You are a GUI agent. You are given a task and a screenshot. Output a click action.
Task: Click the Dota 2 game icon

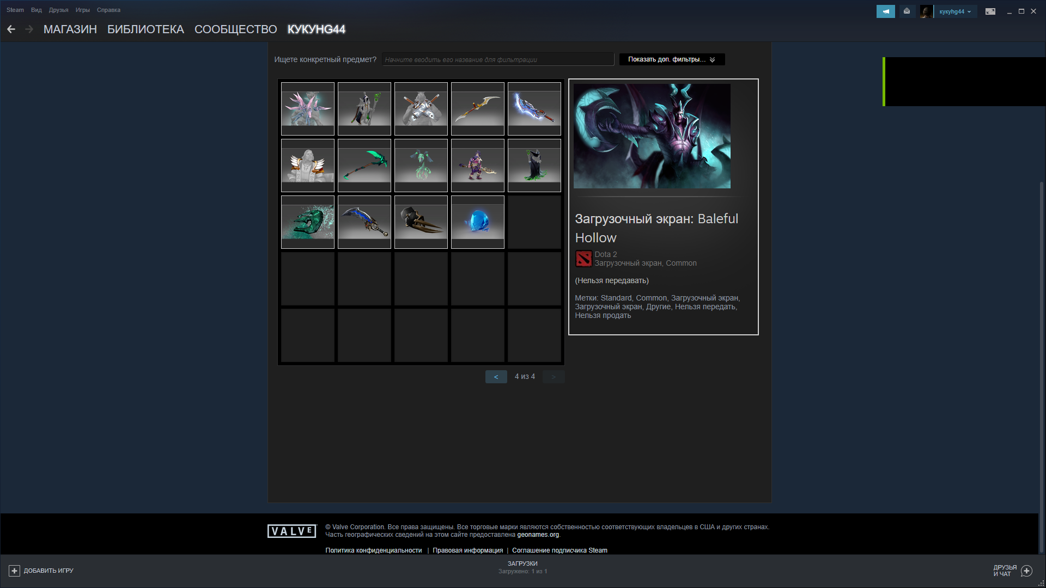point(583,259)
